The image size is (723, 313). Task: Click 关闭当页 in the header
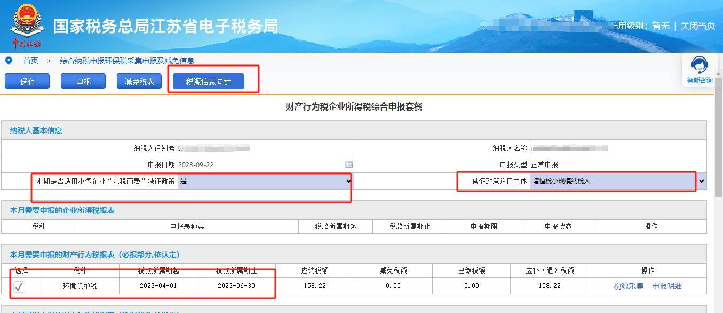click(x=698, y=26)
